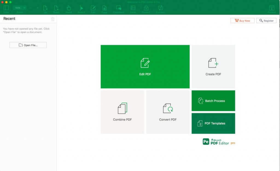Maximize window with green button
The width and height of the screenshot is (280, 171).
[10, 2]
